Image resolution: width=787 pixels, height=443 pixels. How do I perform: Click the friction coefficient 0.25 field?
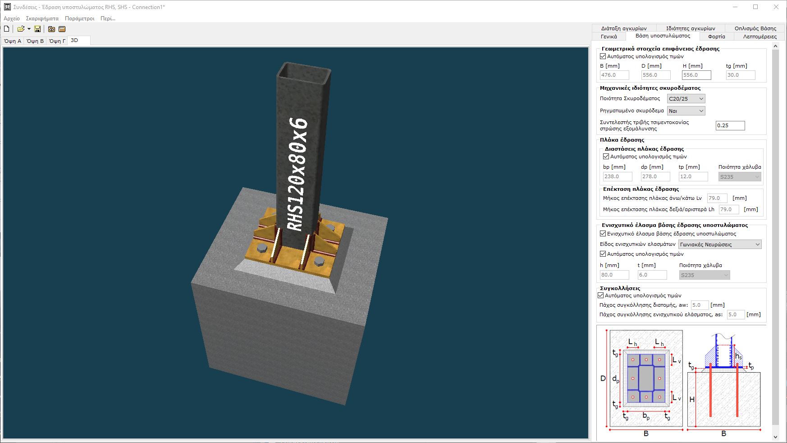click(730, 125)
